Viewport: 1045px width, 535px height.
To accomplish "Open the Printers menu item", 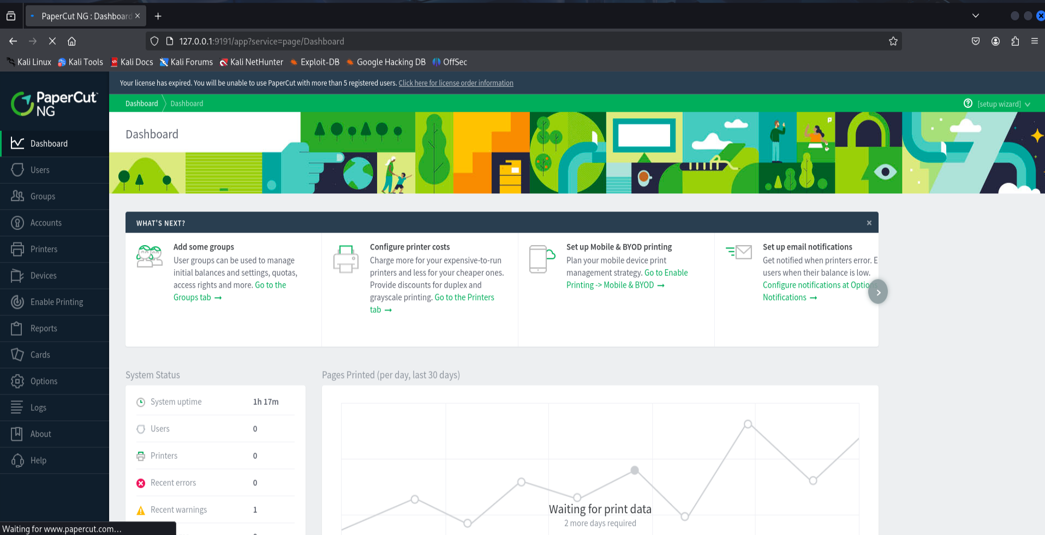I will pos(55,249).
